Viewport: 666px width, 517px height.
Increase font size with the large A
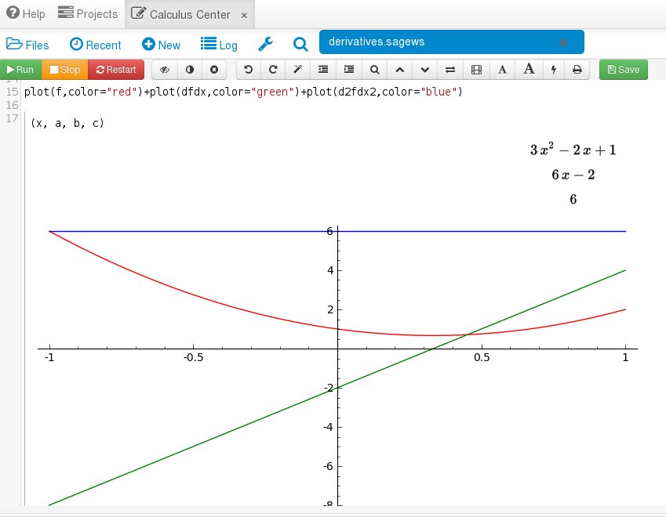pyautogui.click(x=529, y=70)
